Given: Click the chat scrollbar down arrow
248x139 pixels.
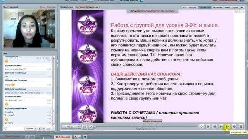Looking at the screenshot, I should pos(54,125).
